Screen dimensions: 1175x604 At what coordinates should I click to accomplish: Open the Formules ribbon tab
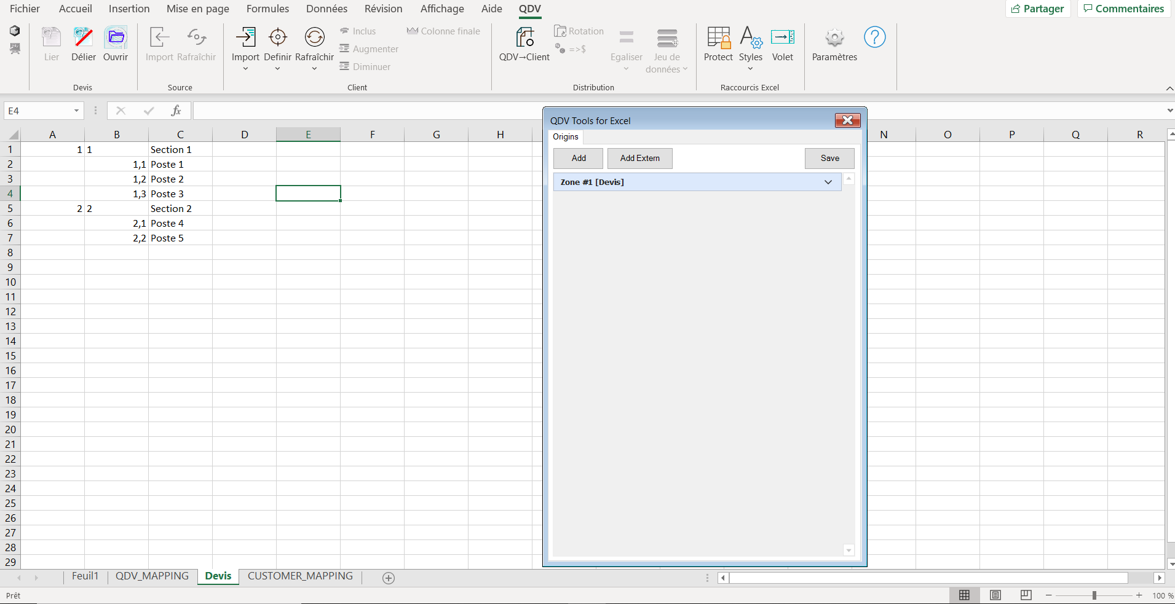(267, 9)
